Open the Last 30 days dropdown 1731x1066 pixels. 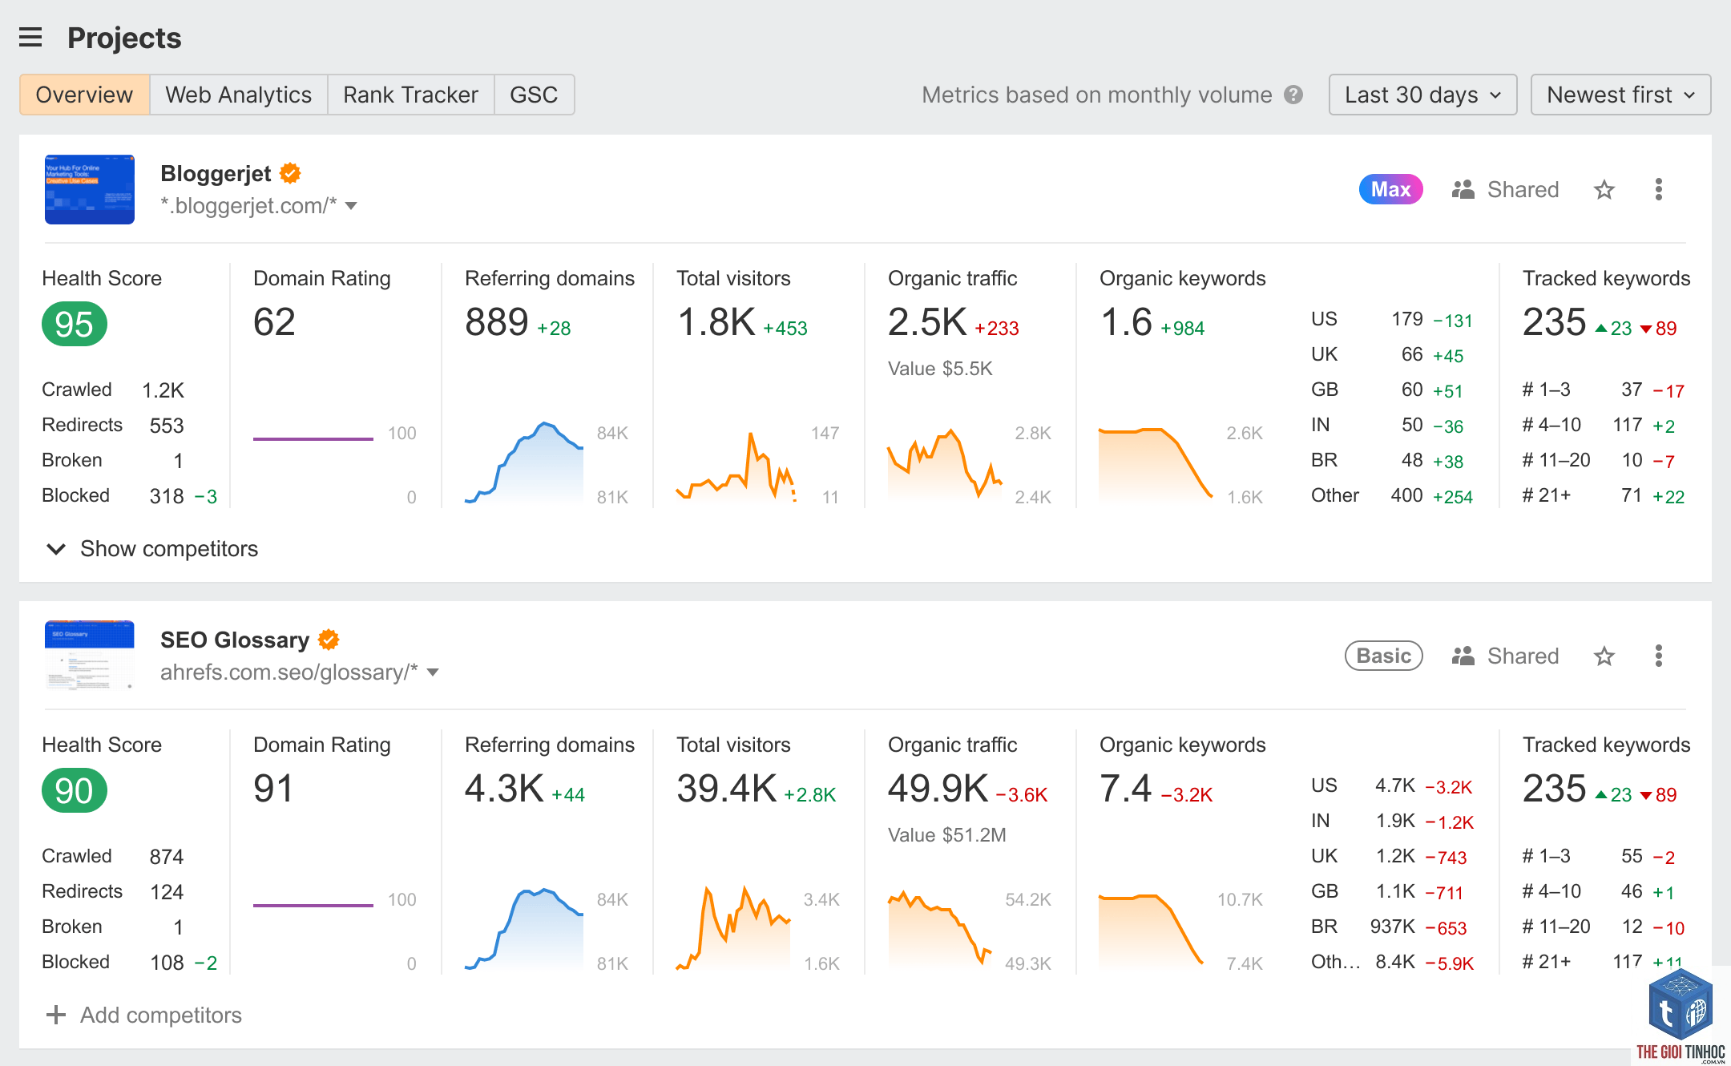coord(1422,95)
